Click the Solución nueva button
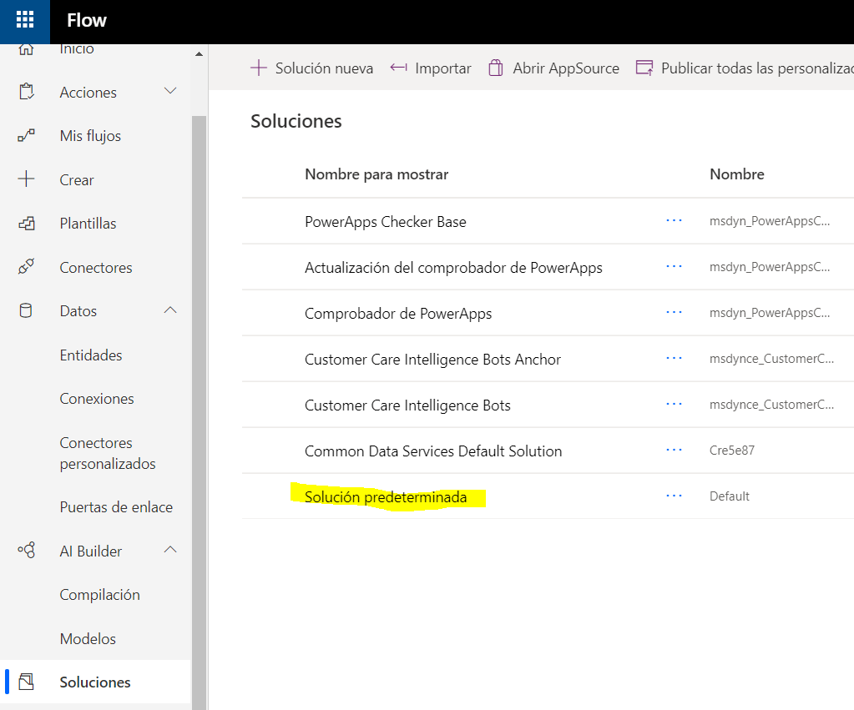The image size is (854, 710). pos(311,68)
